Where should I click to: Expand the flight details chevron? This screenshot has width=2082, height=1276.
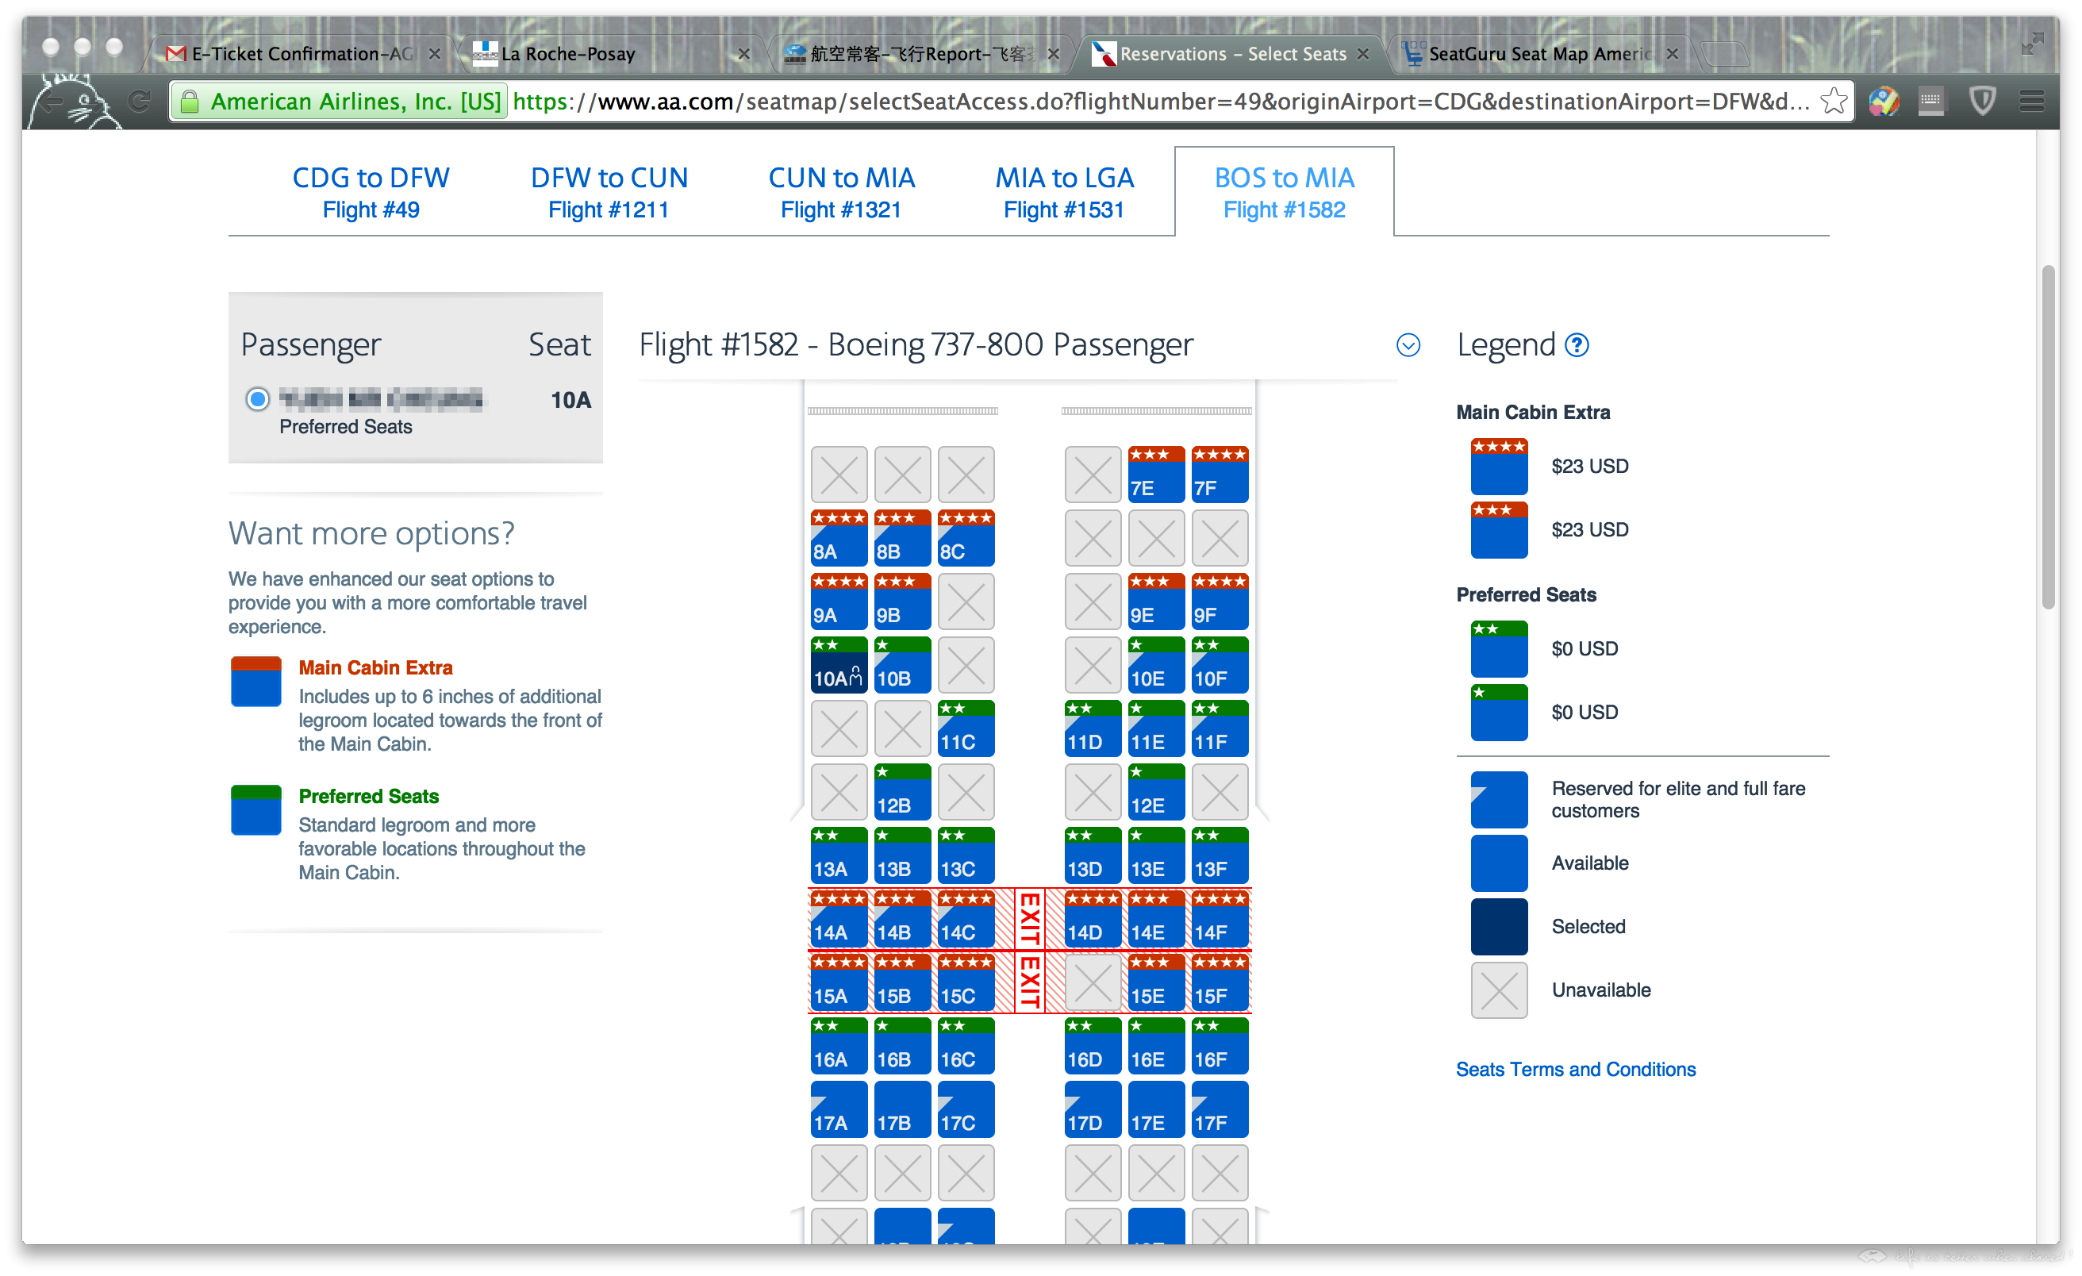(1408, 344)
